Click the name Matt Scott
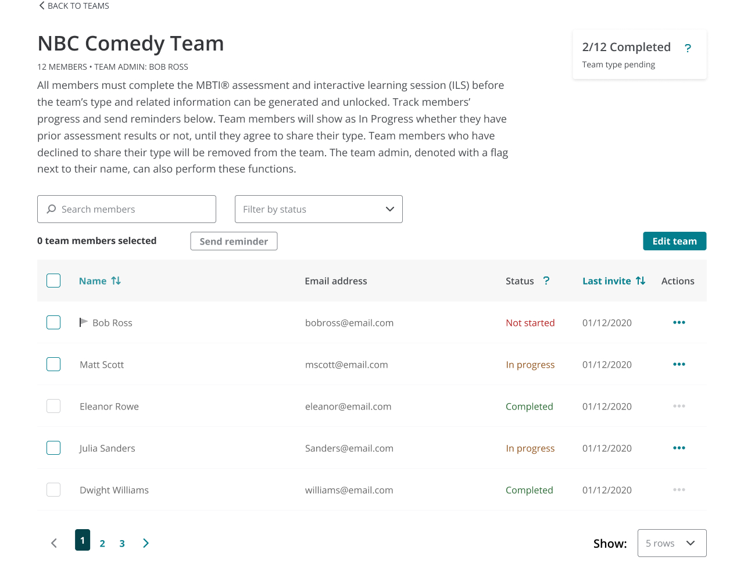Screen dimensions: 744x582 pyautogui.click(x=102, y=364)
